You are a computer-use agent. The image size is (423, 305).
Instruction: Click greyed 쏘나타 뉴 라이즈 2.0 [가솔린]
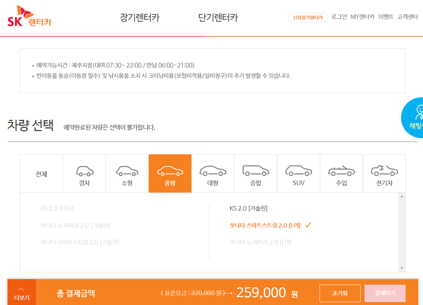point(75,225)
